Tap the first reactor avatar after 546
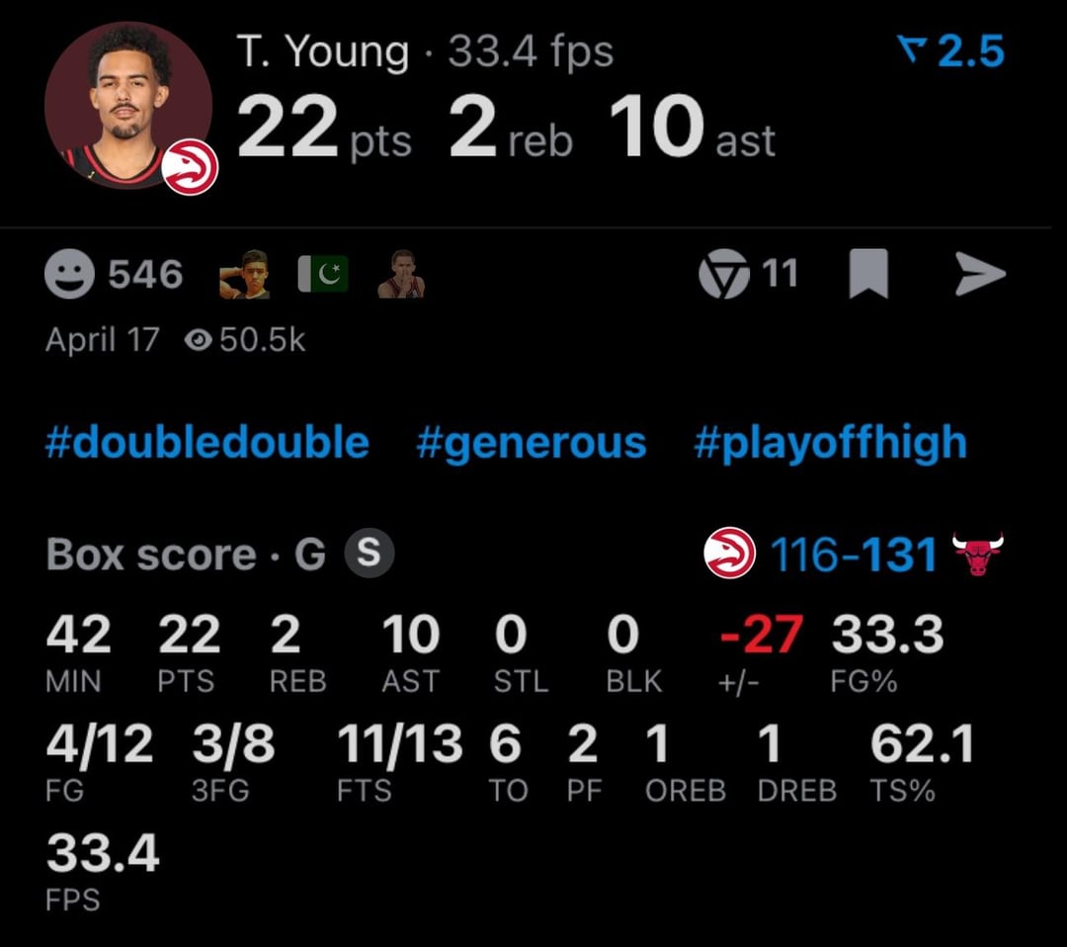Screen dimensions: 1067x947 (x=244, y=274)
